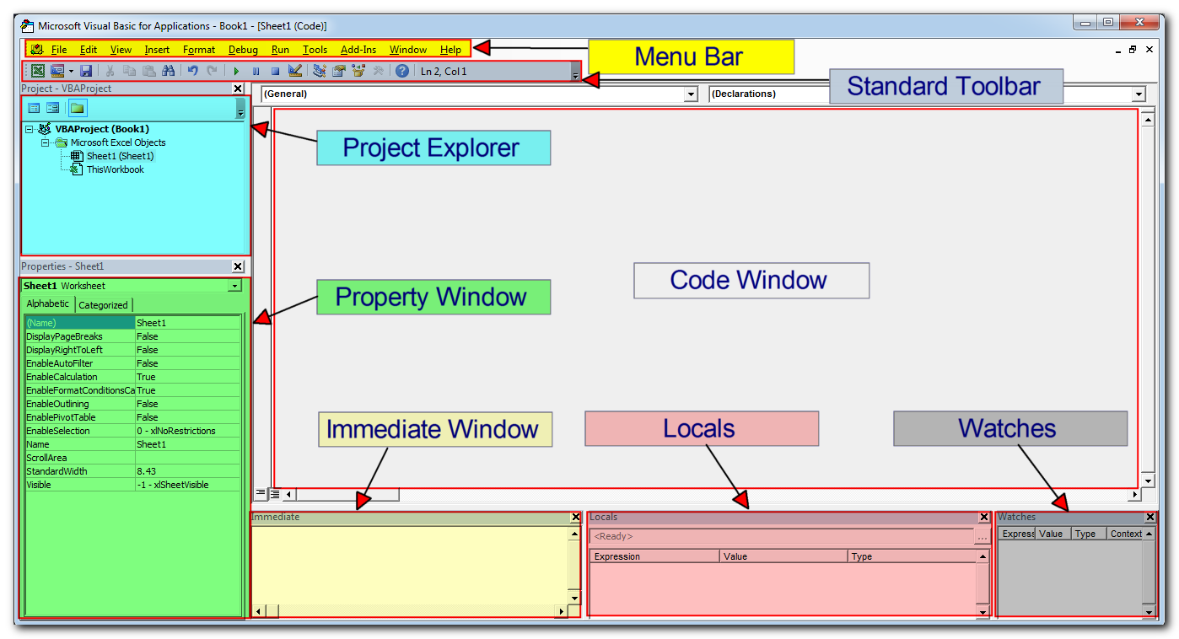The width and height of the screenshot is (1179, 639).
Task: Select Sheet1 (Sheet1) in project tree
Action: [121, 156]
